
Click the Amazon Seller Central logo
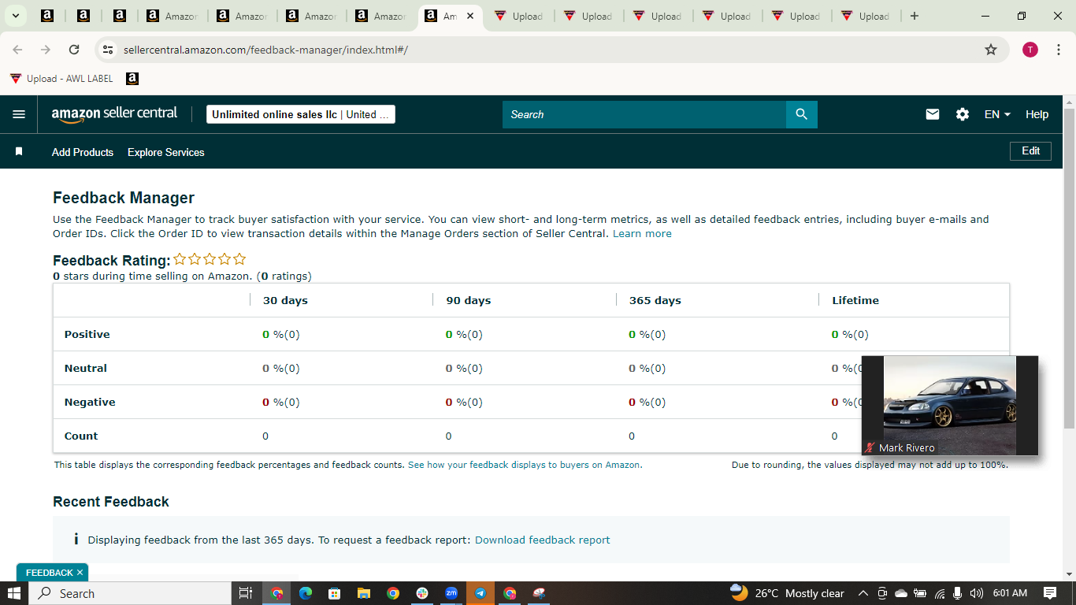pos(115,114)
